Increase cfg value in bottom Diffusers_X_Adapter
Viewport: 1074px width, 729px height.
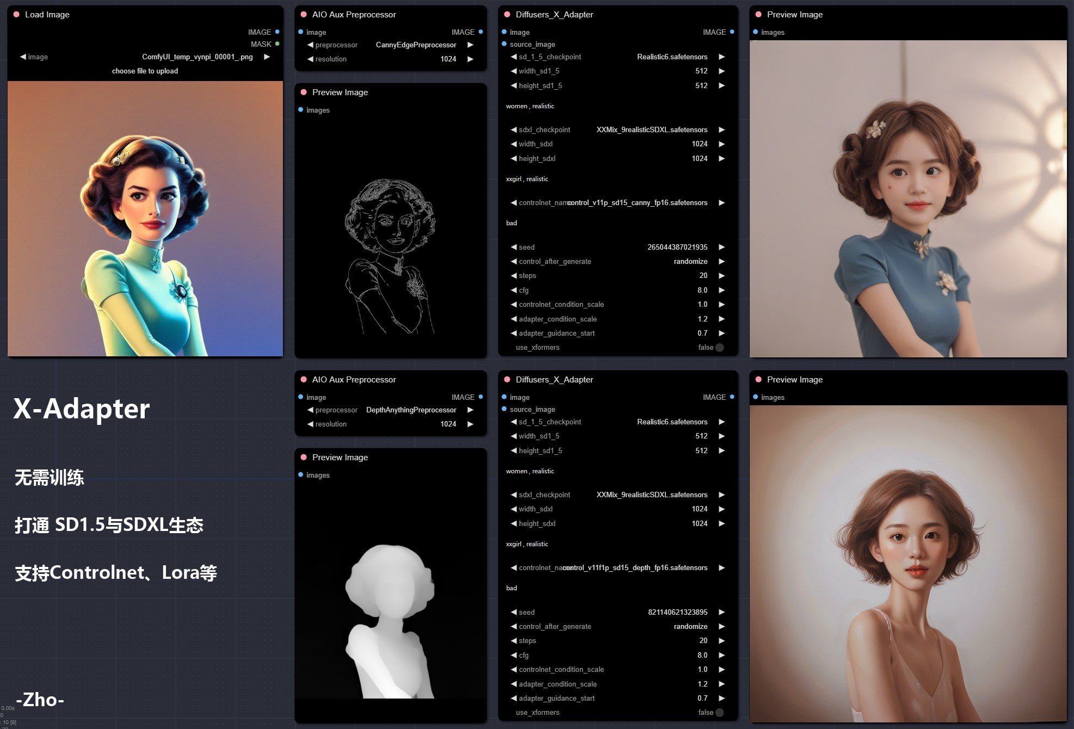point(721,655)
